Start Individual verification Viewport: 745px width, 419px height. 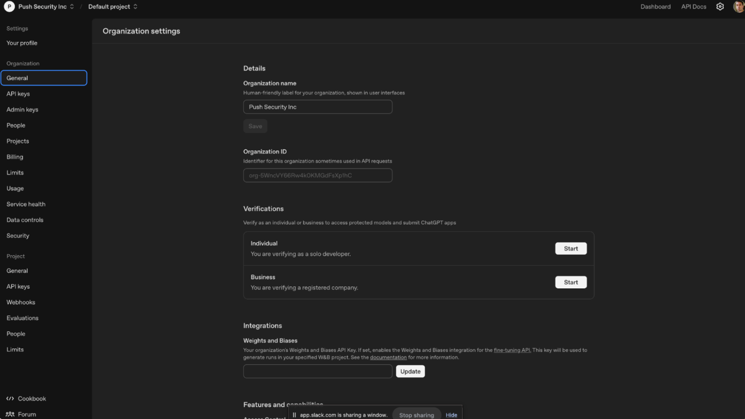click(x=571, y=249)
